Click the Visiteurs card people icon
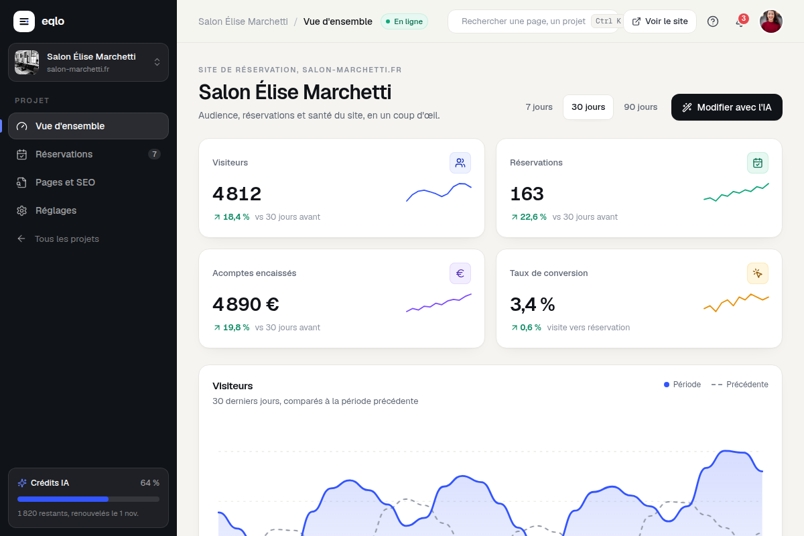The height and width of the screenshot is (536, 804). coord(460,163)
